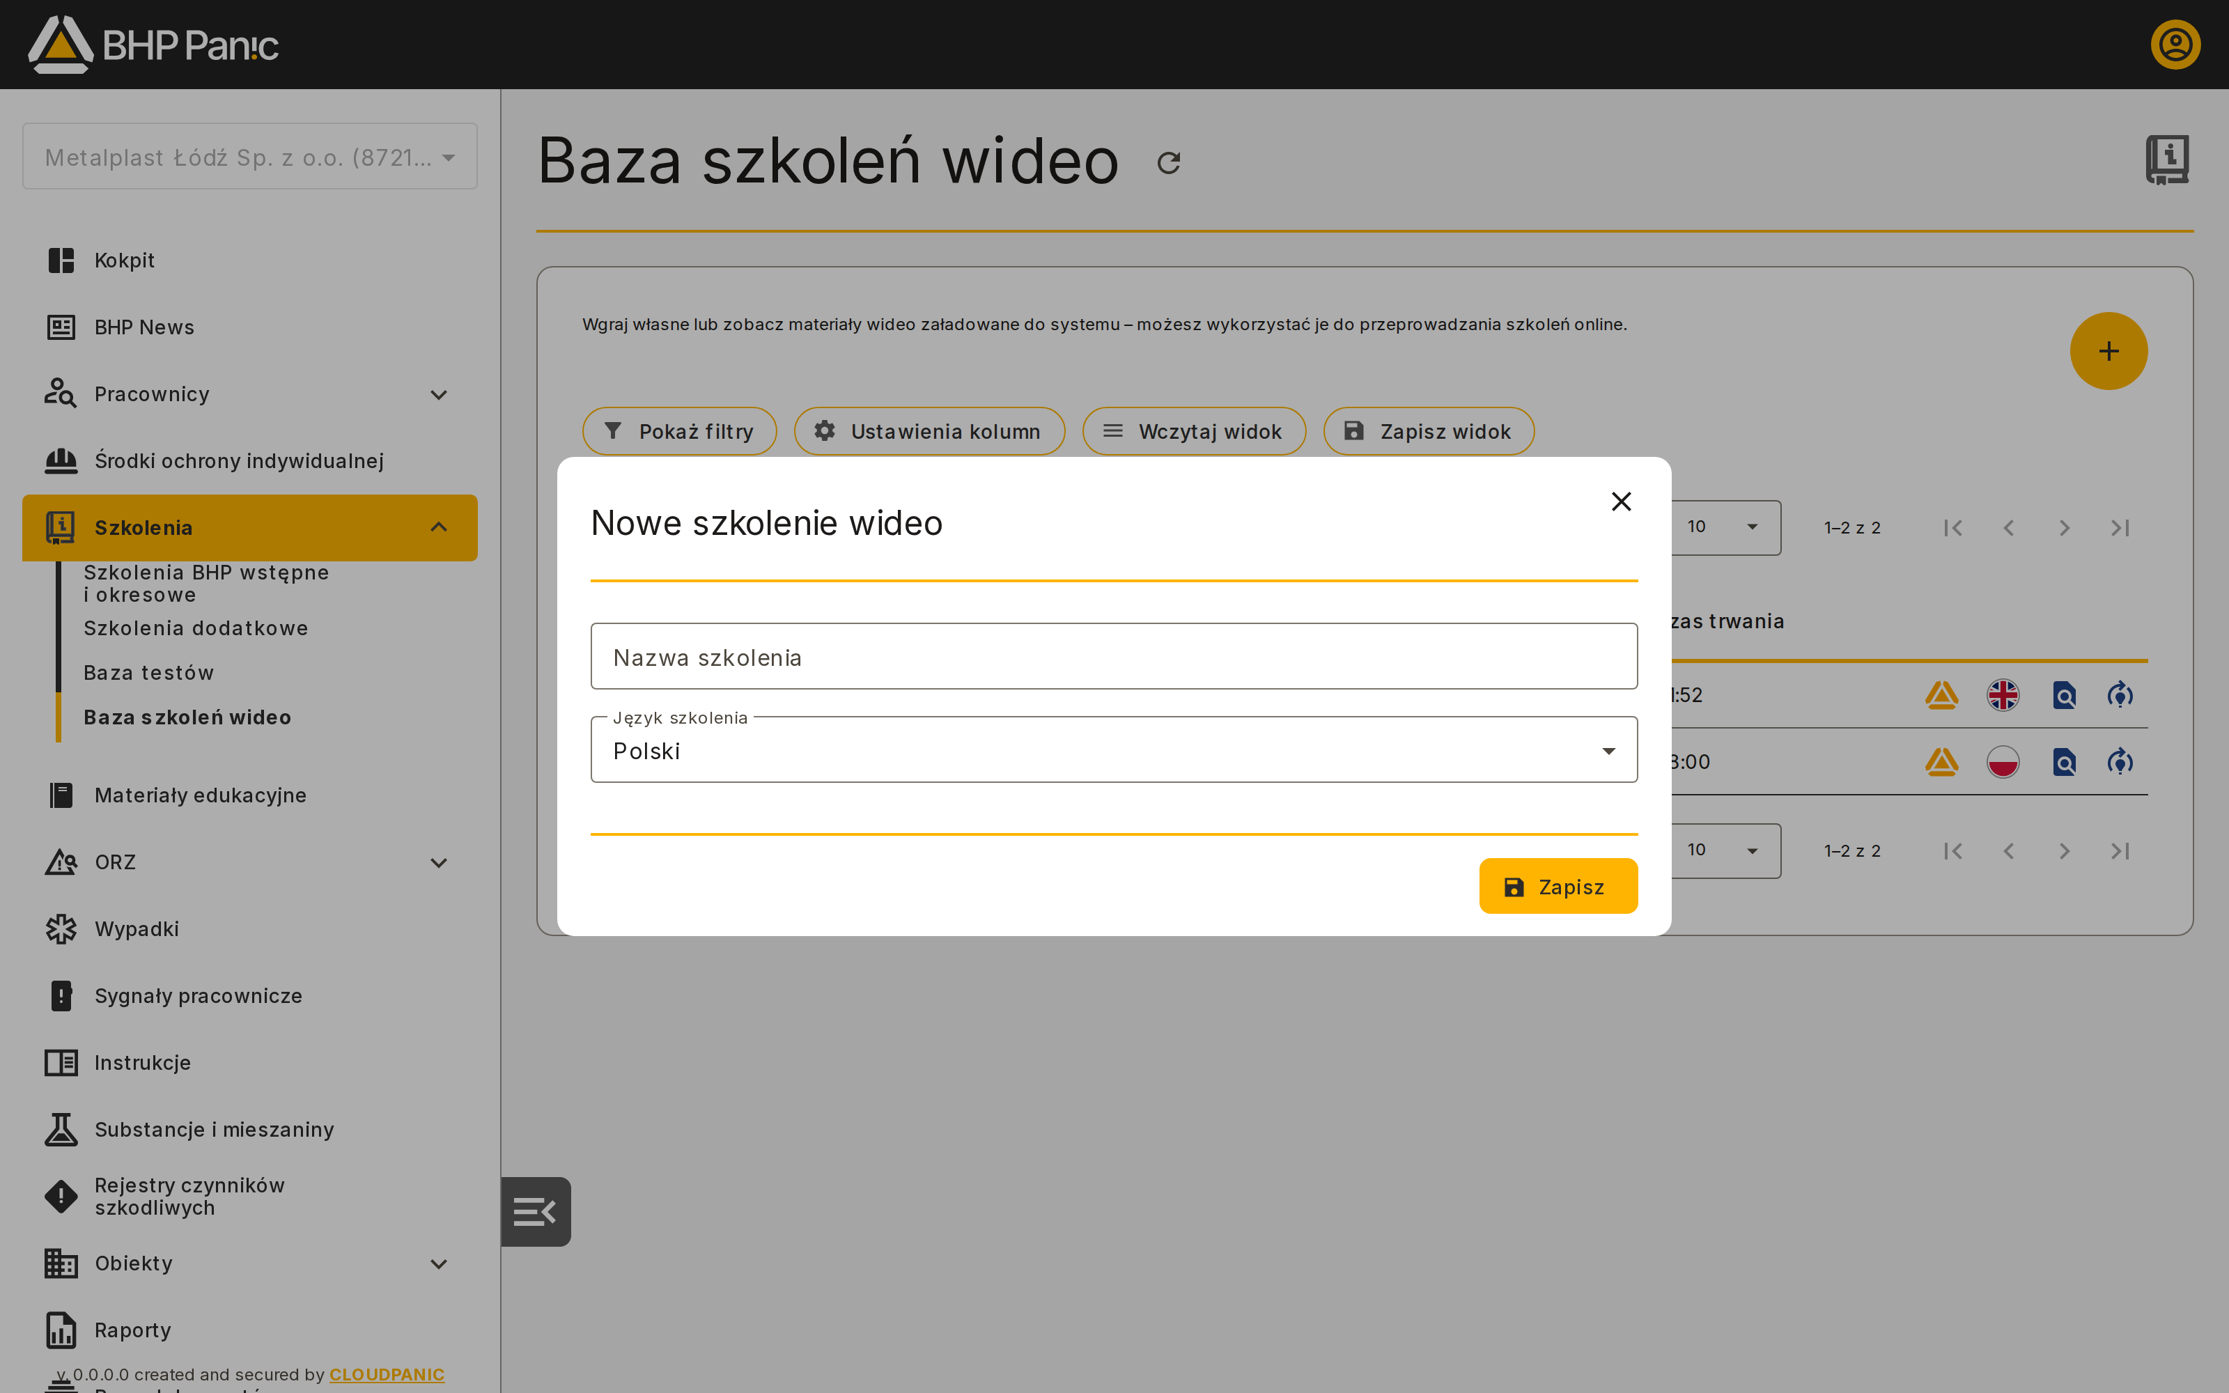Go to next page in bottom pagination

click(2064, 850)
